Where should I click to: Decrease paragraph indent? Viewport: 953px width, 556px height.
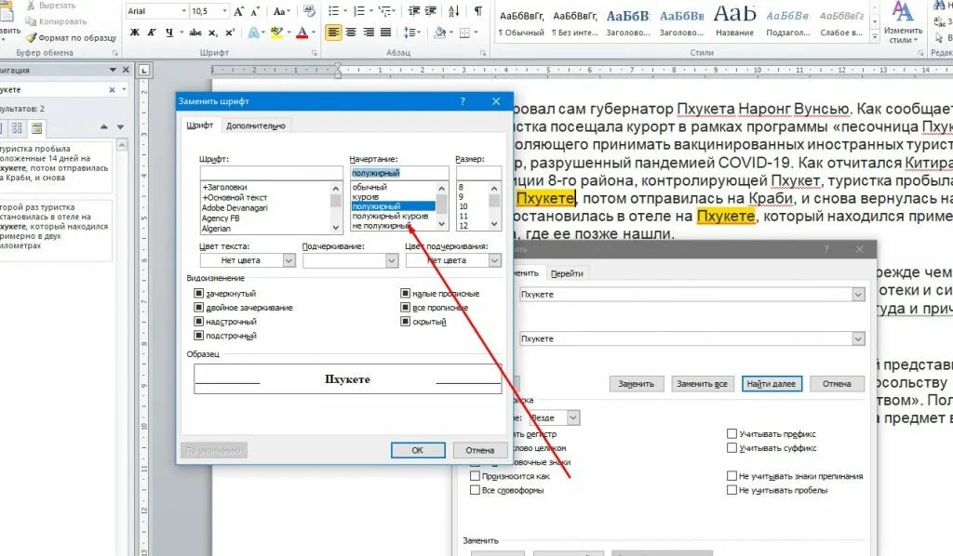[x=414, y=11]
